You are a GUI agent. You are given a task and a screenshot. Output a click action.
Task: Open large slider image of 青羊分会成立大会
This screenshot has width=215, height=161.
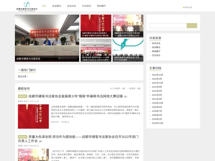[x=47, y=38]
